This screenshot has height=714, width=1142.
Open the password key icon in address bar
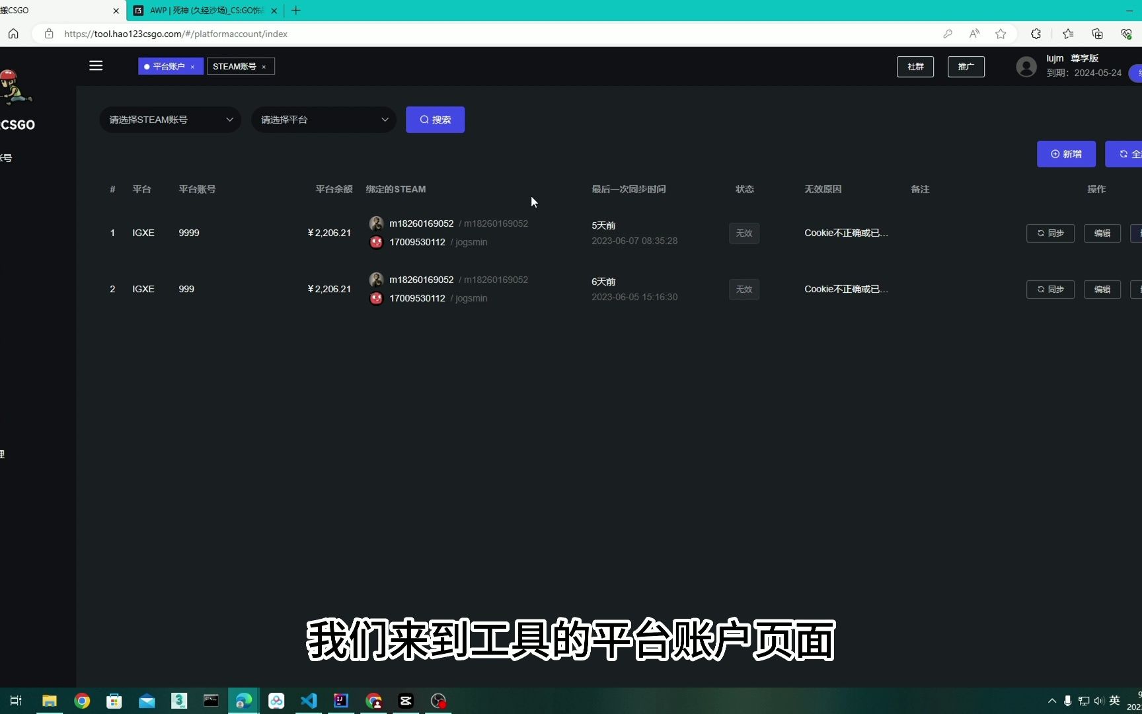[x=948, y=34]
